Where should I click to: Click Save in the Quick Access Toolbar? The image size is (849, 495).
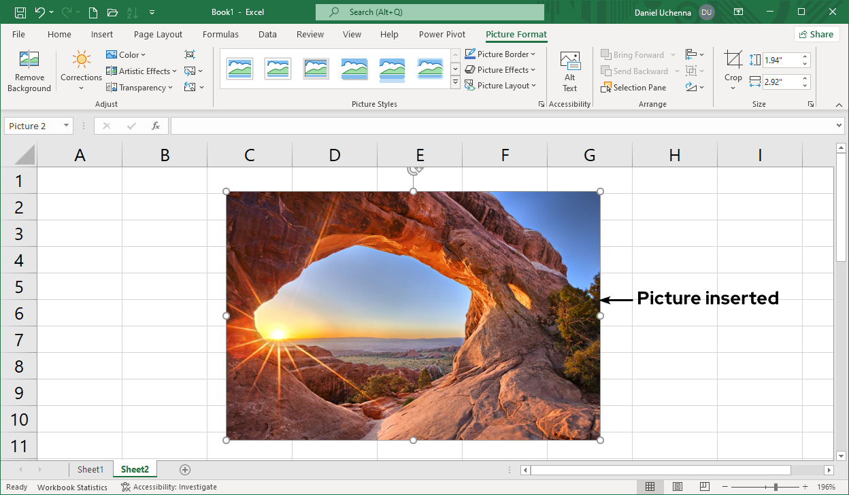(x=20, y=12)
